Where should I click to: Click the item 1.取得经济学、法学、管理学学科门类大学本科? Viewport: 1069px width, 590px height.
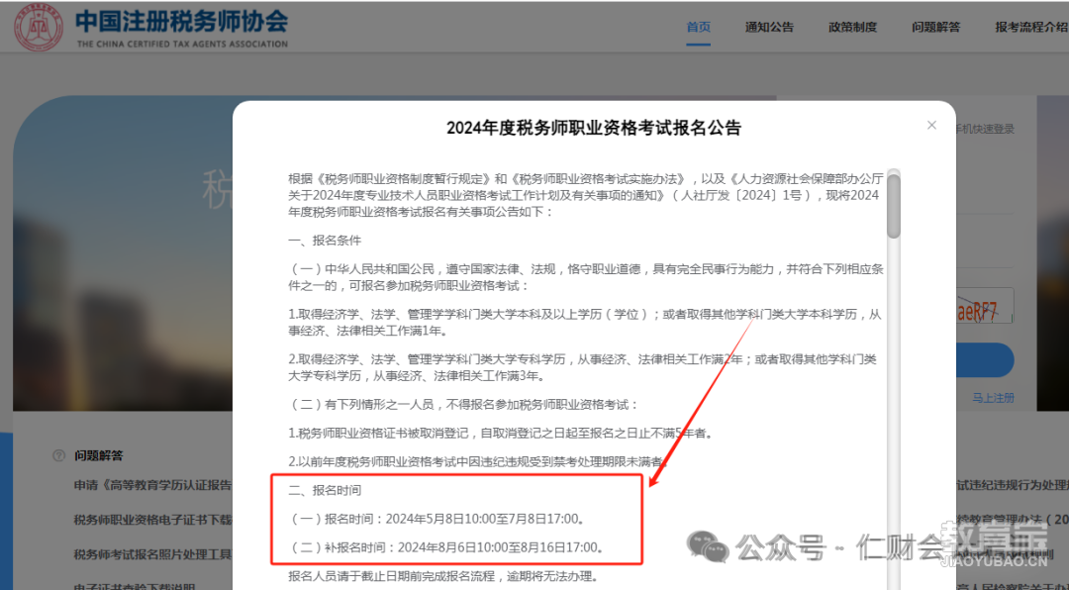pyautogui.click(x=586, y=323)
